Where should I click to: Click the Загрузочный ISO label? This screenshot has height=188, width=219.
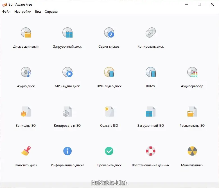tap(151, 125)
